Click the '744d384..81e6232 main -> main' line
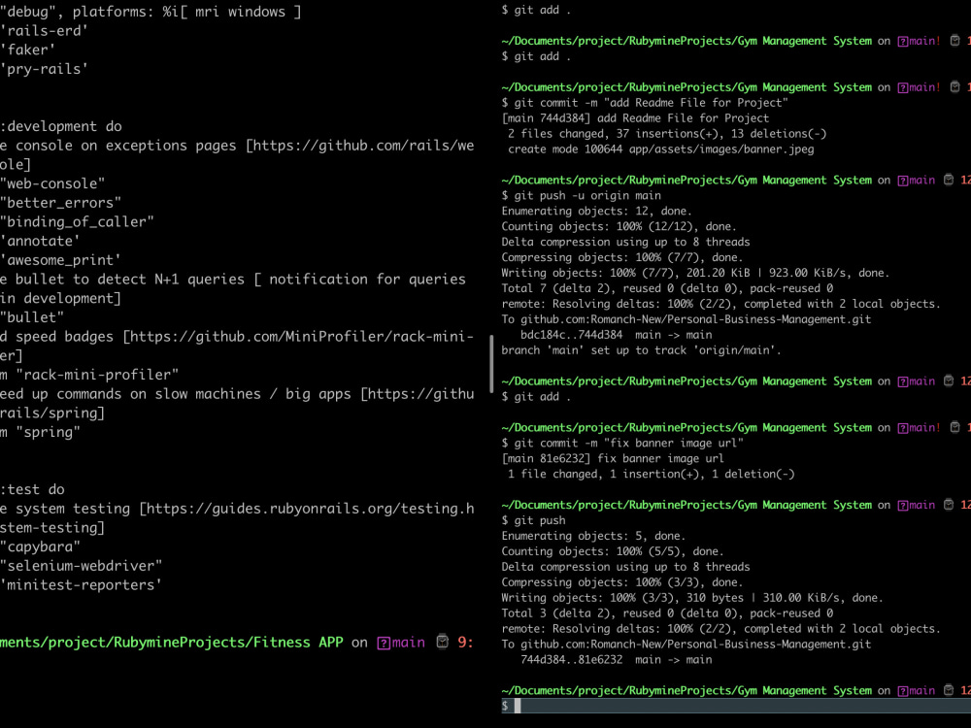 pos(617,660)
